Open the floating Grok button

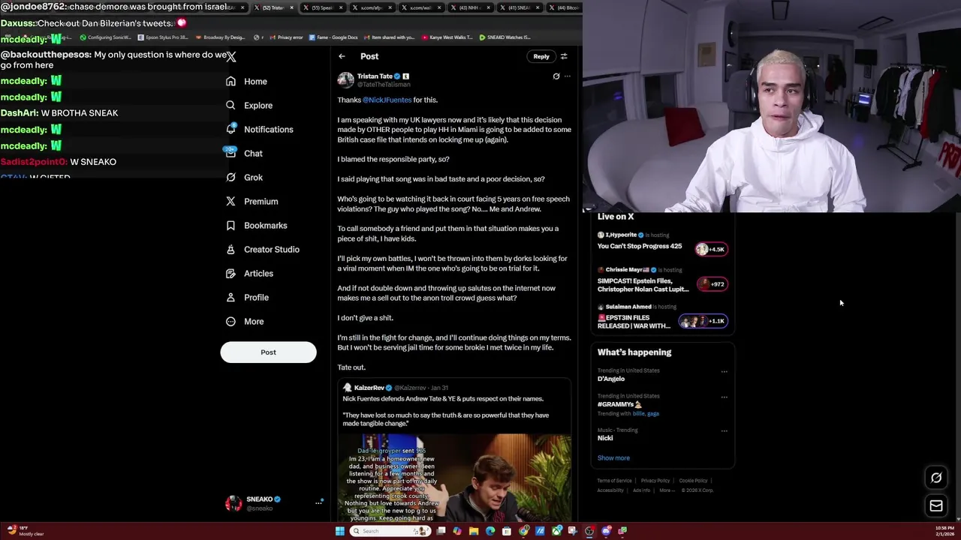click(936, 478)
